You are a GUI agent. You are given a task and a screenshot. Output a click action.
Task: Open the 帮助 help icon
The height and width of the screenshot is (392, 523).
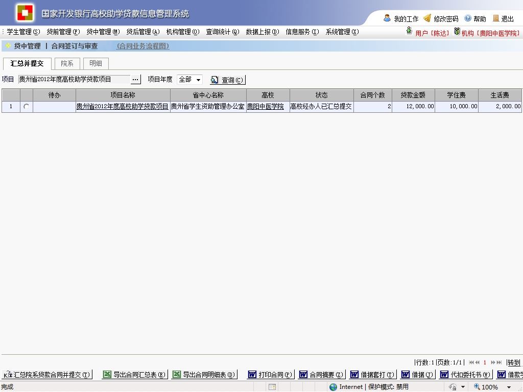click(x=468, y=18)
